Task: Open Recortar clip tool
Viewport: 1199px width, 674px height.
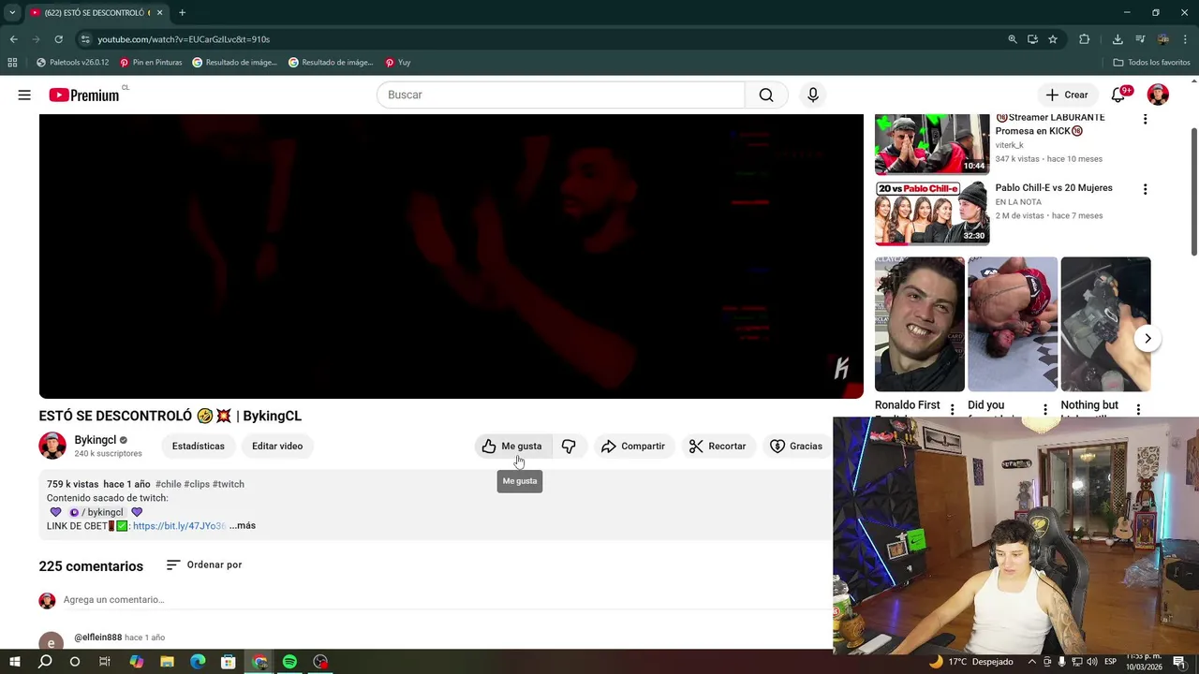Action: 718,447
